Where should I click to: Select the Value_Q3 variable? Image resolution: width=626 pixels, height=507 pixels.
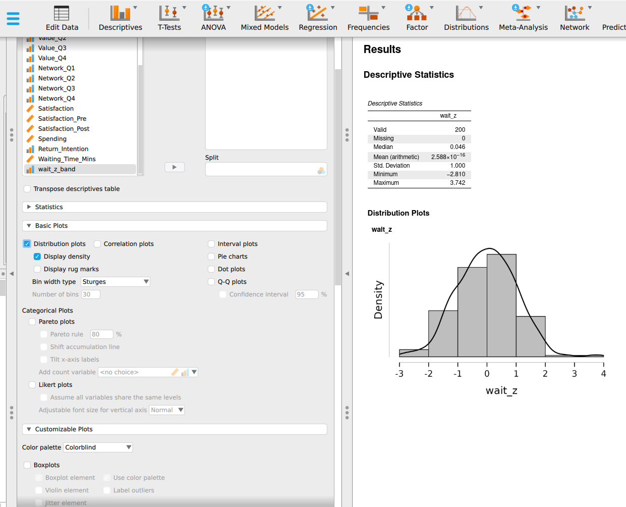(80, 48)
